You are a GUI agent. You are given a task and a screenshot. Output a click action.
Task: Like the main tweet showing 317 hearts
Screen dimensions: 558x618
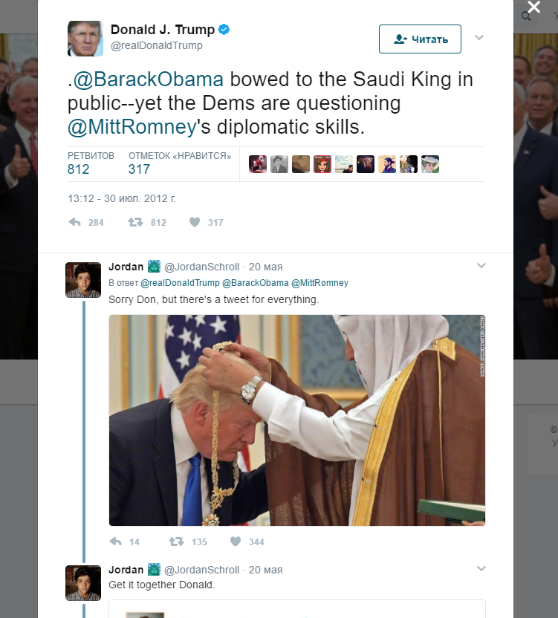(x=195, y=222)
